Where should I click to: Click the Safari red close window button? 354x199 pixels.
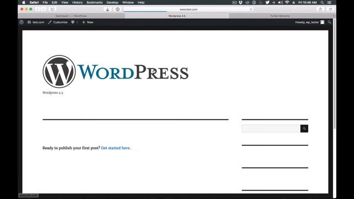click(x=22, y=9)
